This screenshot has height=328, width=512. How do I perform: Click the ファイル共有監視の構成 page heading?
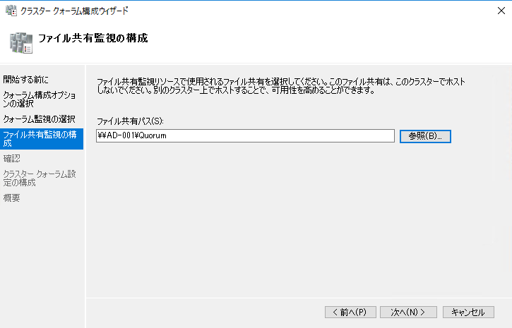click(93, 38)
